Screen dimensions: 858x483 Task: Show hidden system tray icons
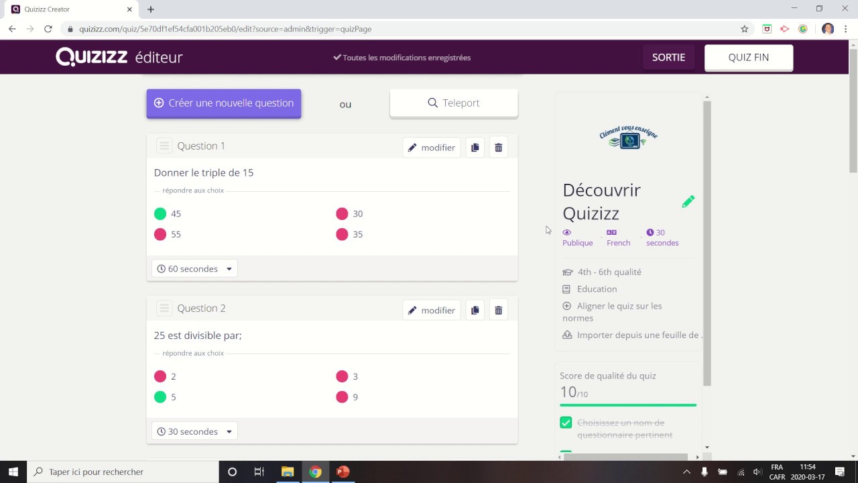pyautogui.click(x=686, y=472)
